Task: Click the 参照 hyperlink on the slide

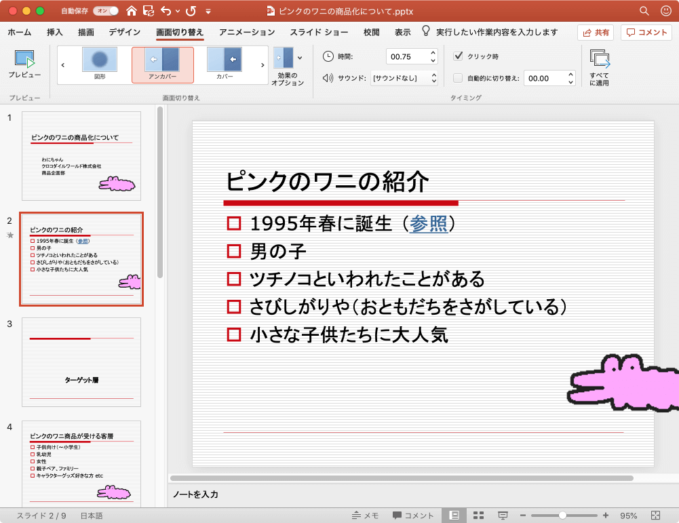Action: click(x=429, y=224)
